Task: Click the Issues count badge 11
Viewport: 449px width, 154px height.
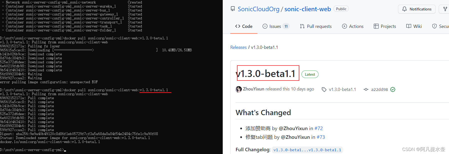Action: 286,26
